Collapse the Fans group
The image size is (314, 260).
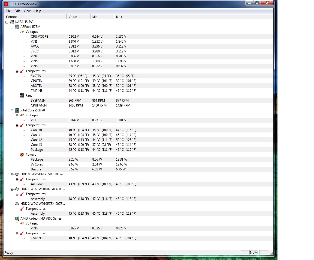(x=17, y=96)
